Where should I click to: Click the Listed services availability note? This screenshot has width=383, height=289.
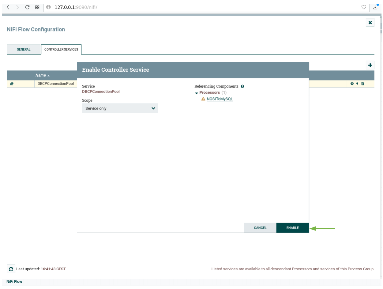(293, 269)
